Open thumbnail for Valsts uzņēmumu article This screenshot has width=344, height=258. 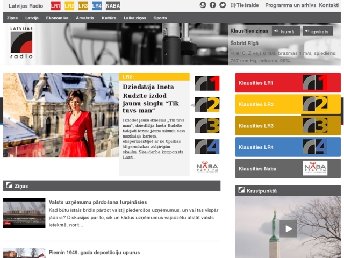[x=24, y=213]
